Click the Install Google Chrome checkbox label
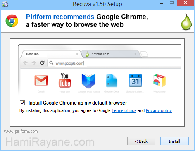The width and height of the screenshot is (195, 151). click(x=78, y=103)
